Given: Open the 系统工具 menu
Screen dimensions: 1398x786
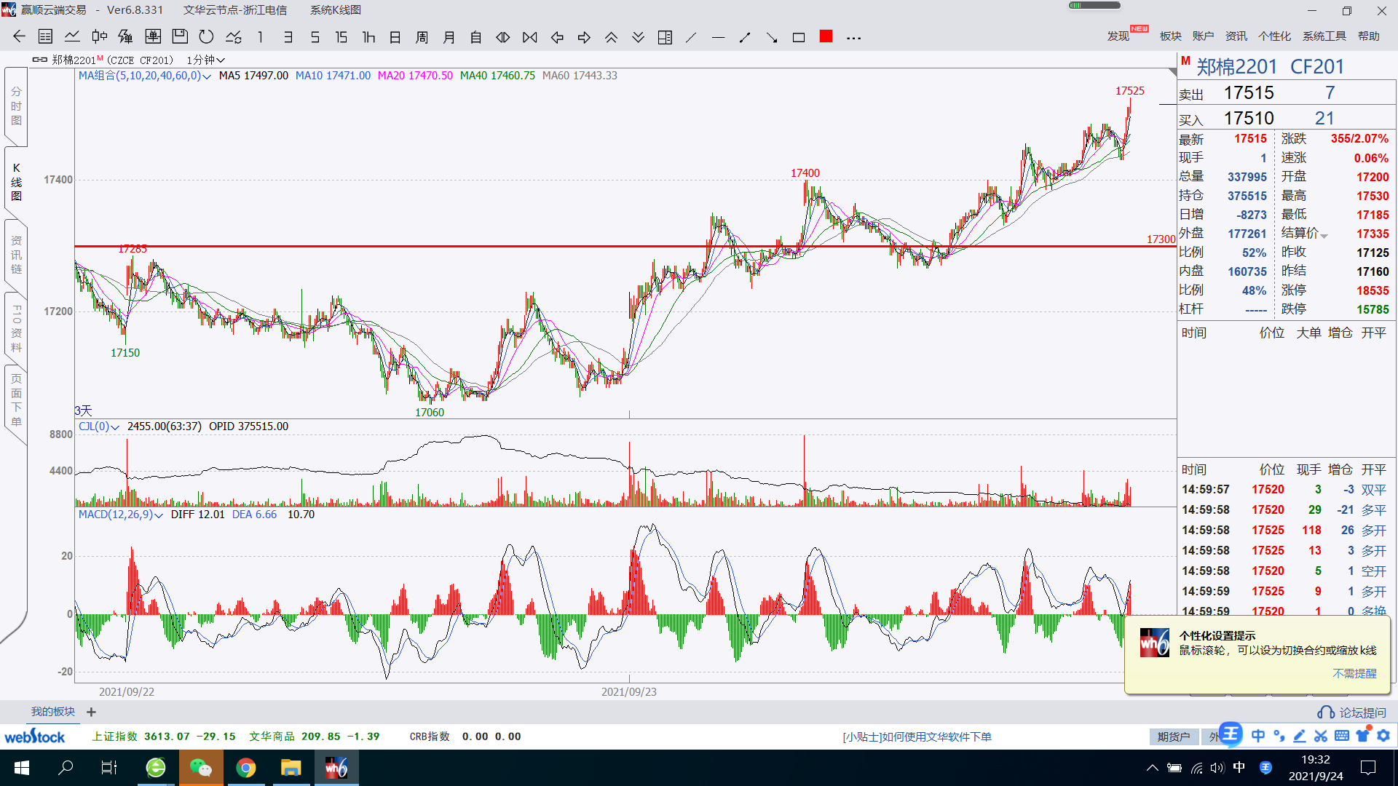Looking at the screenshot, I should click(1324, 36).
